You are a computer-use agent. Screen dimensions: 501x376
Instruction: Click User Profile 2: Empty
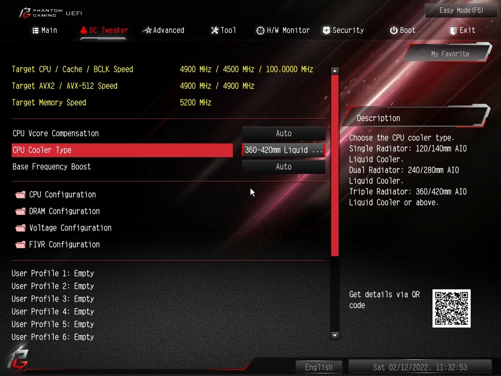click(53, 286)
